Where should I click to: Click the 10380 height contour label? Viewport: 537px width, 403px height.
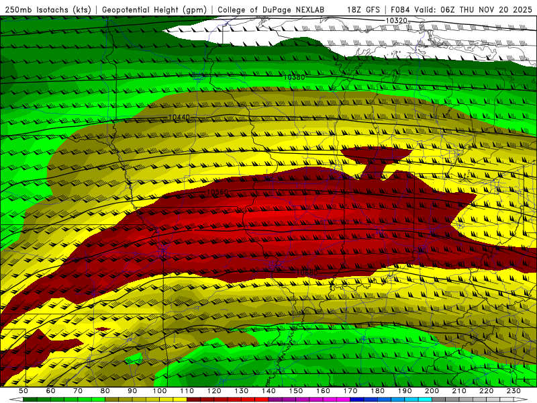pyautogui.click(x=293, y=77)
